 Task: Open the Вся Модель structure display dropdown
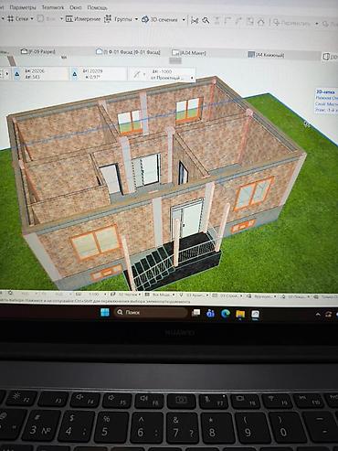(x=160, y=295)
